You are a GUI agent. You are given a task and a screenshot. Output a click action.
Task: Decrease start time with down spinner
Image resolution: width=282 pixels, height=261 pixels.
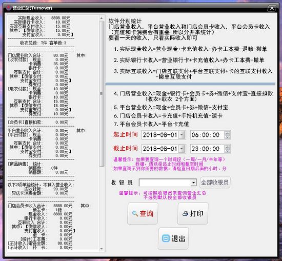pos(227,137)
